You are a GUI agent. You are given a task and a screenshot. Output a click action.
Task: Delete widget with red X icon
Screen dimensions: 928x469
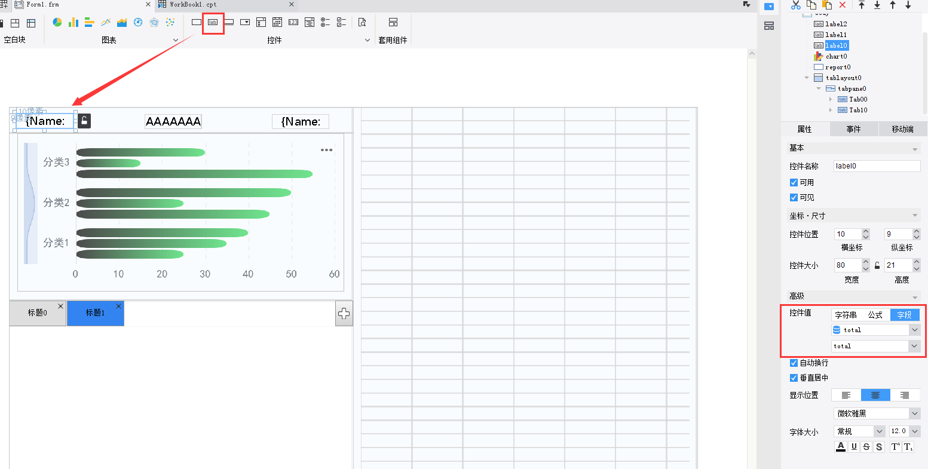(843, 5)
